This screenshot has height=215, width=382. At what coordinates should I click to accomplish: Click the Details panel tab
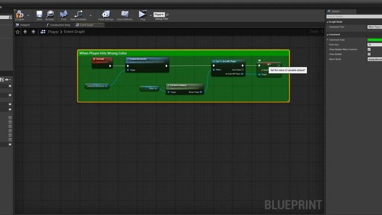click(x=341, y=11)
